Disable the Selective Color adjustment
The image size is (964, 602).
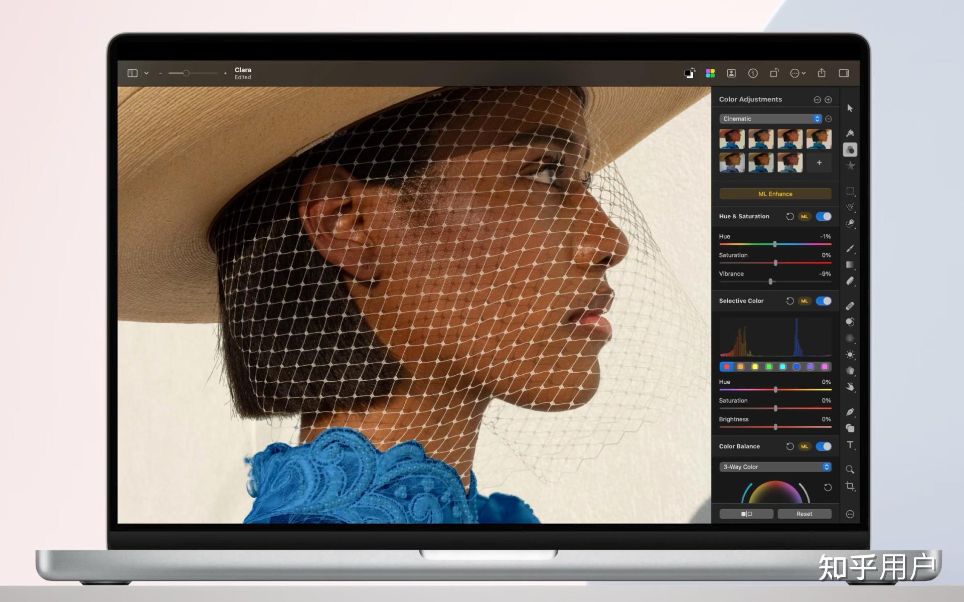click(823, 301)
